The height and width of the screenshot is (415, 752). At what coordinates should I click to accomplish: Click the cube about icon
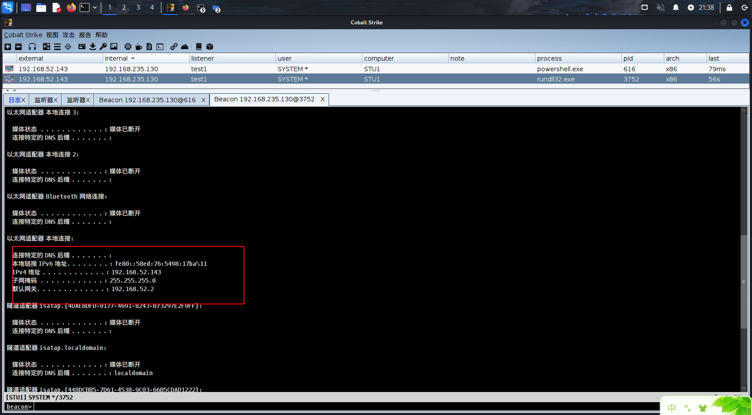click(210, 46)
